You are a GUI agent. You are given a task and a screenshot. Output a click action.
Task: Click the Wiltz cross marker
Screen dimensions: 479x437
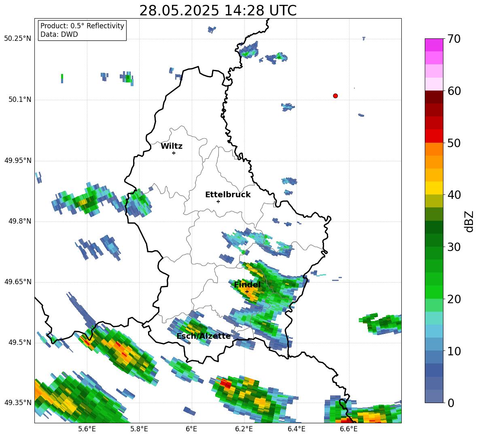(174, 153)
